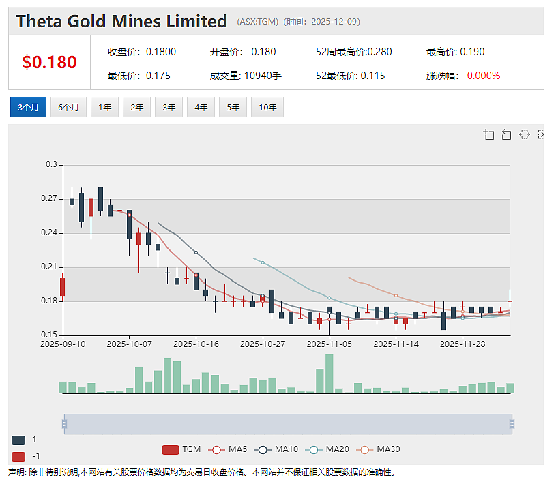Switch to the 5年 time range
This screenshot has height=484, width=556.
(x=233, y=107)
